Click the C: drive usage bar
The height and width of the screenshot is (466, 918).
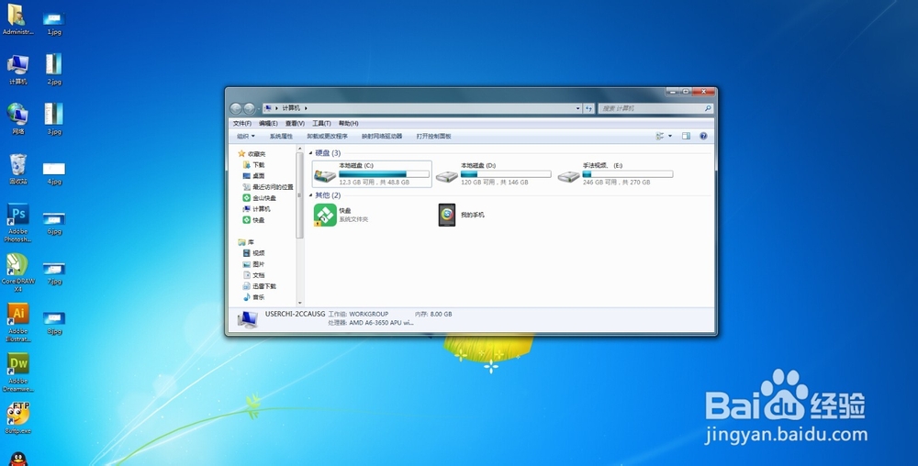tap(384, 174)
